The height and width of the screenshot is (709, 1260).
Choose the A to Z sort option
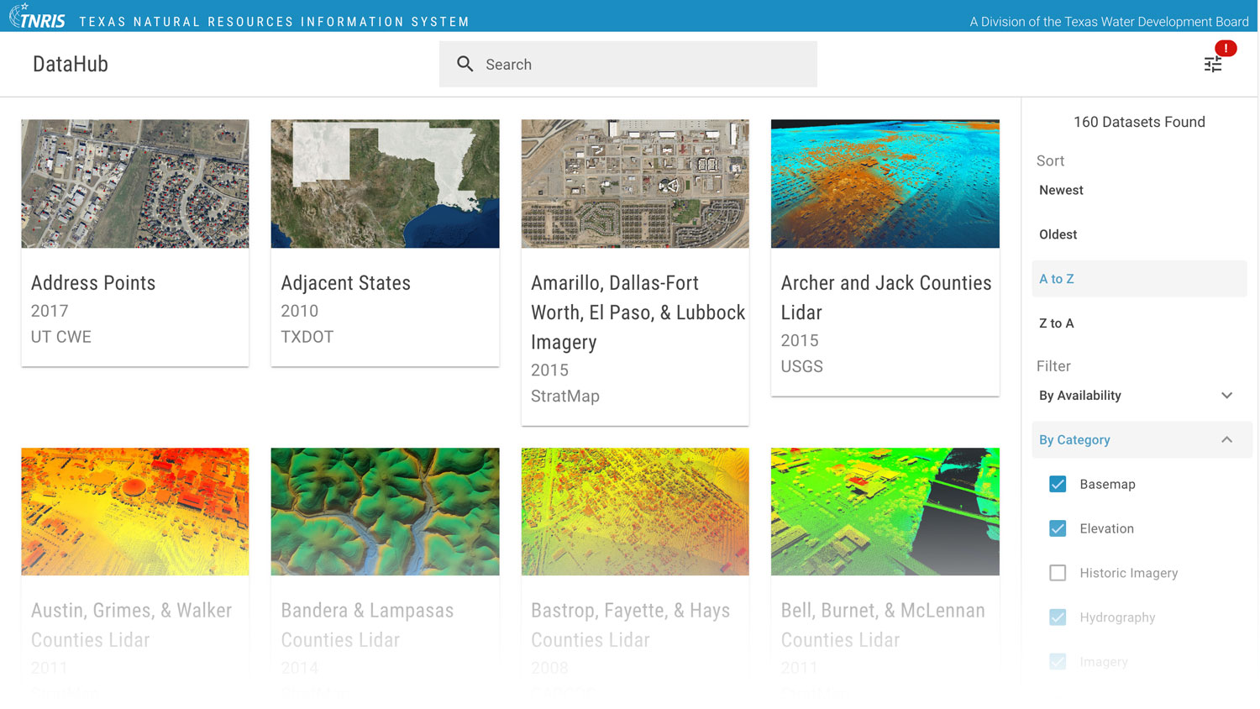[1139, 278]
